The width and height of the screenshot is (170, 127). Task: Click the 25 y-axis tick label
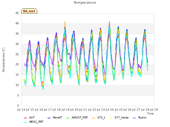pos(17,54)
